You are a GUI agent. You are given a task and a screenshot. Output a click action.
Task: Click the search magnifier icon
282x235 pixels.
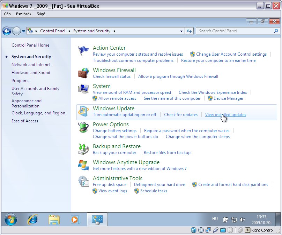coord(276,31)
